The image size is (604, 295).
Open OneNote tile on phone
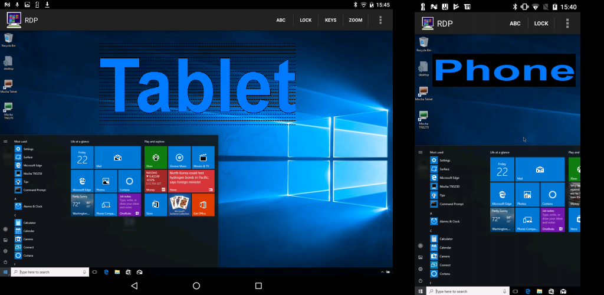[x=552, y=219]
